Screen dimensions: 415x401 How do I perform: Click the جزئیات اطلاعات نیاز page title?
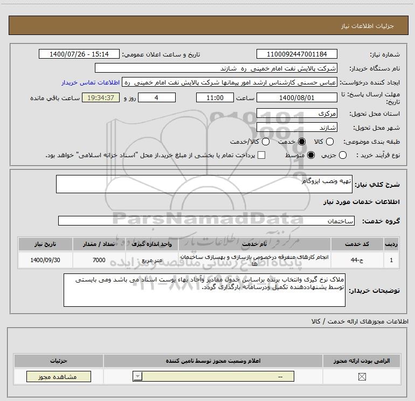point(368,26)
